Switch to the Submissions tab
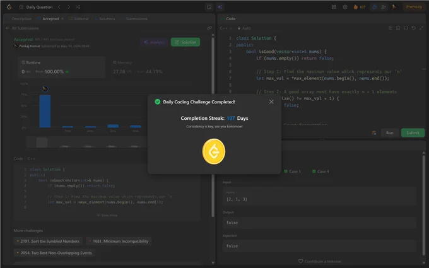The height and width of the screenshot is (268, 429). point(136,19)
